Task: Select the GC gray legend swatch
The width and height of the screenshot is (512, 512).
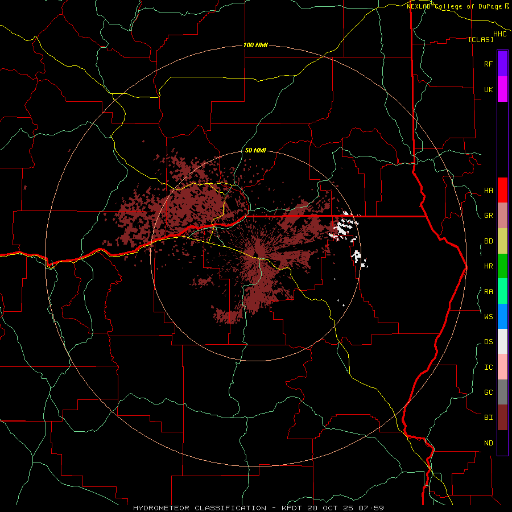Action: tap(502, 392)
